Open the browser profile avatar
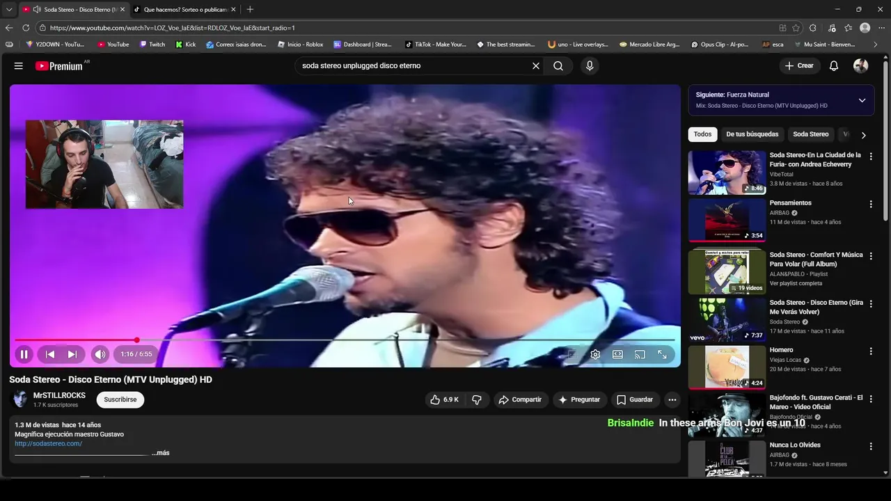This screenshot has width=891, height=501. coord(865,28)
